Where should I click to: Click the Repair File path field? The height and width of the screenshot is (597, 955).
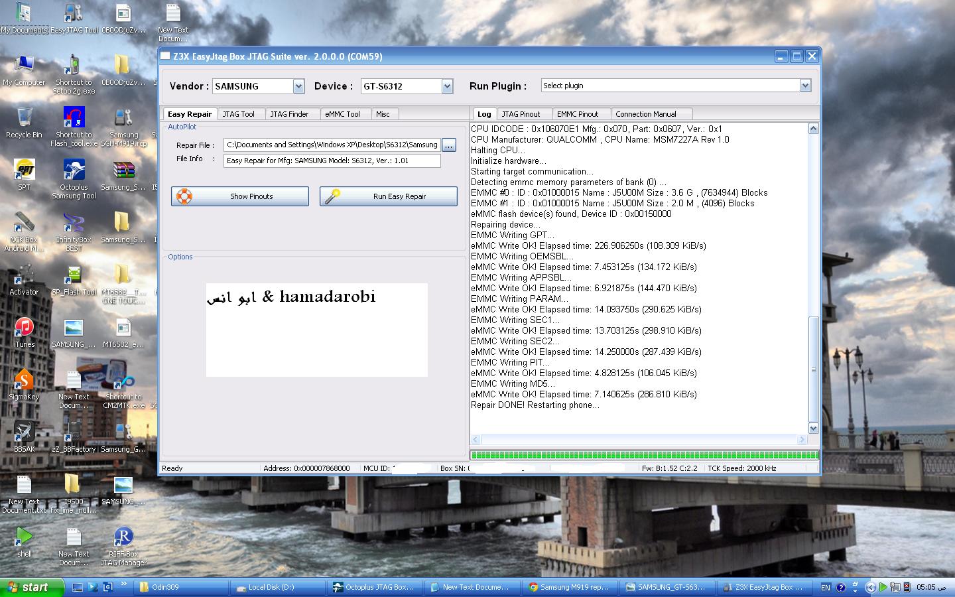(x=332, y=145)
